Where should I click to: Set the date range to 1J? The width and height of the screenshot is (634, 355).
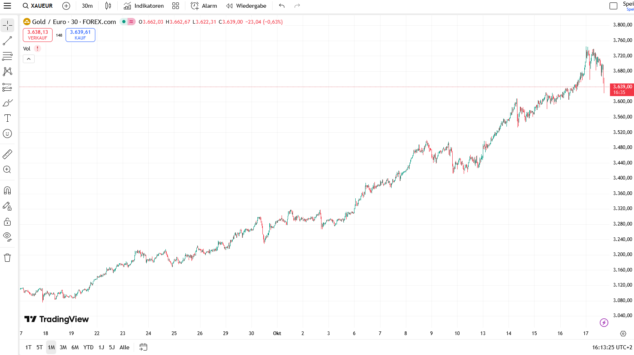101,347
